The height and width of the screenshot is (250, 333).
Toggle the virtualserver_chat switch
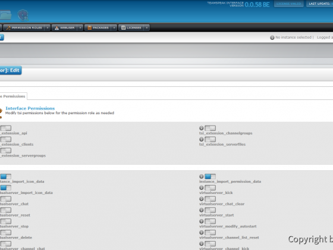[6, 199]
